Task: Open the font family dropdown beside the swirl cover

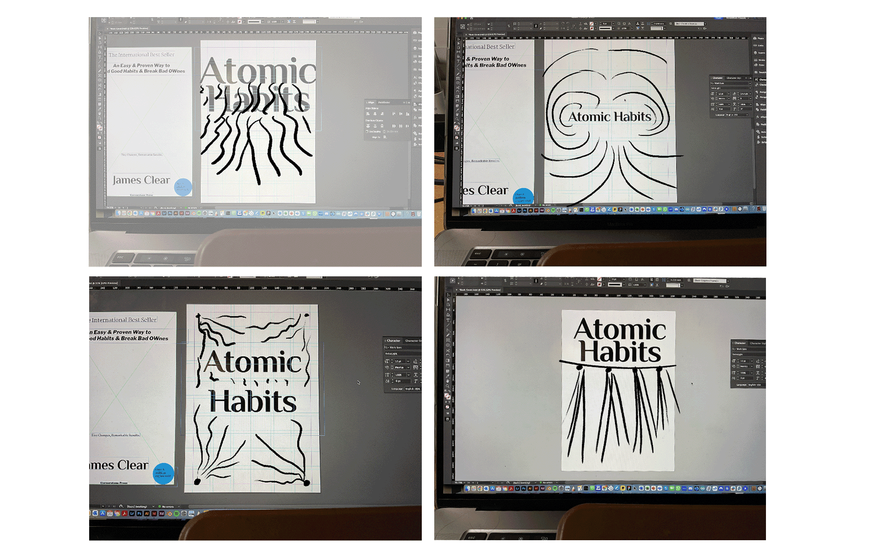Action: point(750,83)
